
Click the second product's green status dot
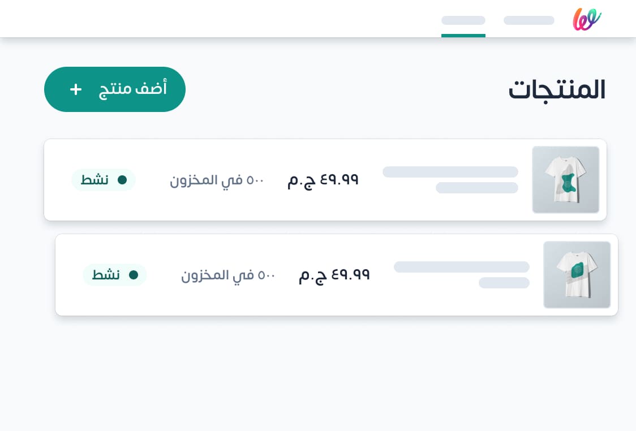tap(134, 275)
